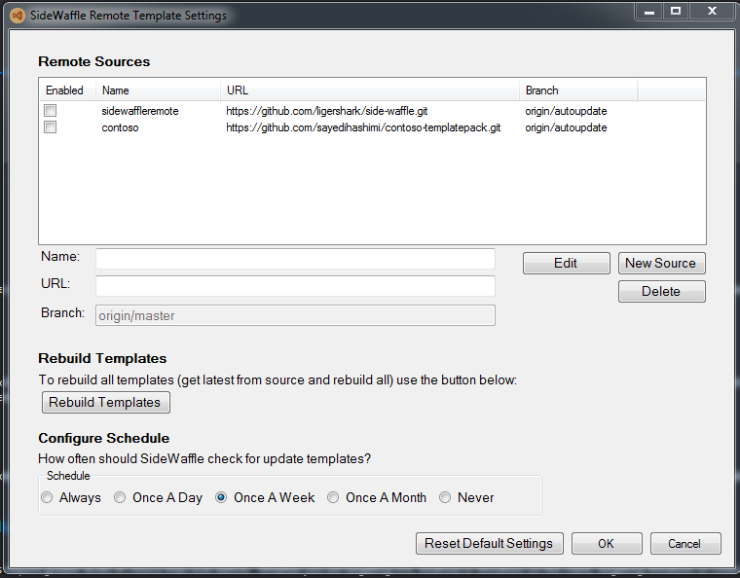Select the contoso row name

coord(121,127)
